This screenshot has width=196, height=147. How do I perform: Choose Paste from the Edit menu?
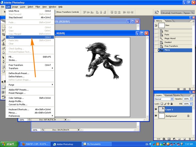point(30,37)
